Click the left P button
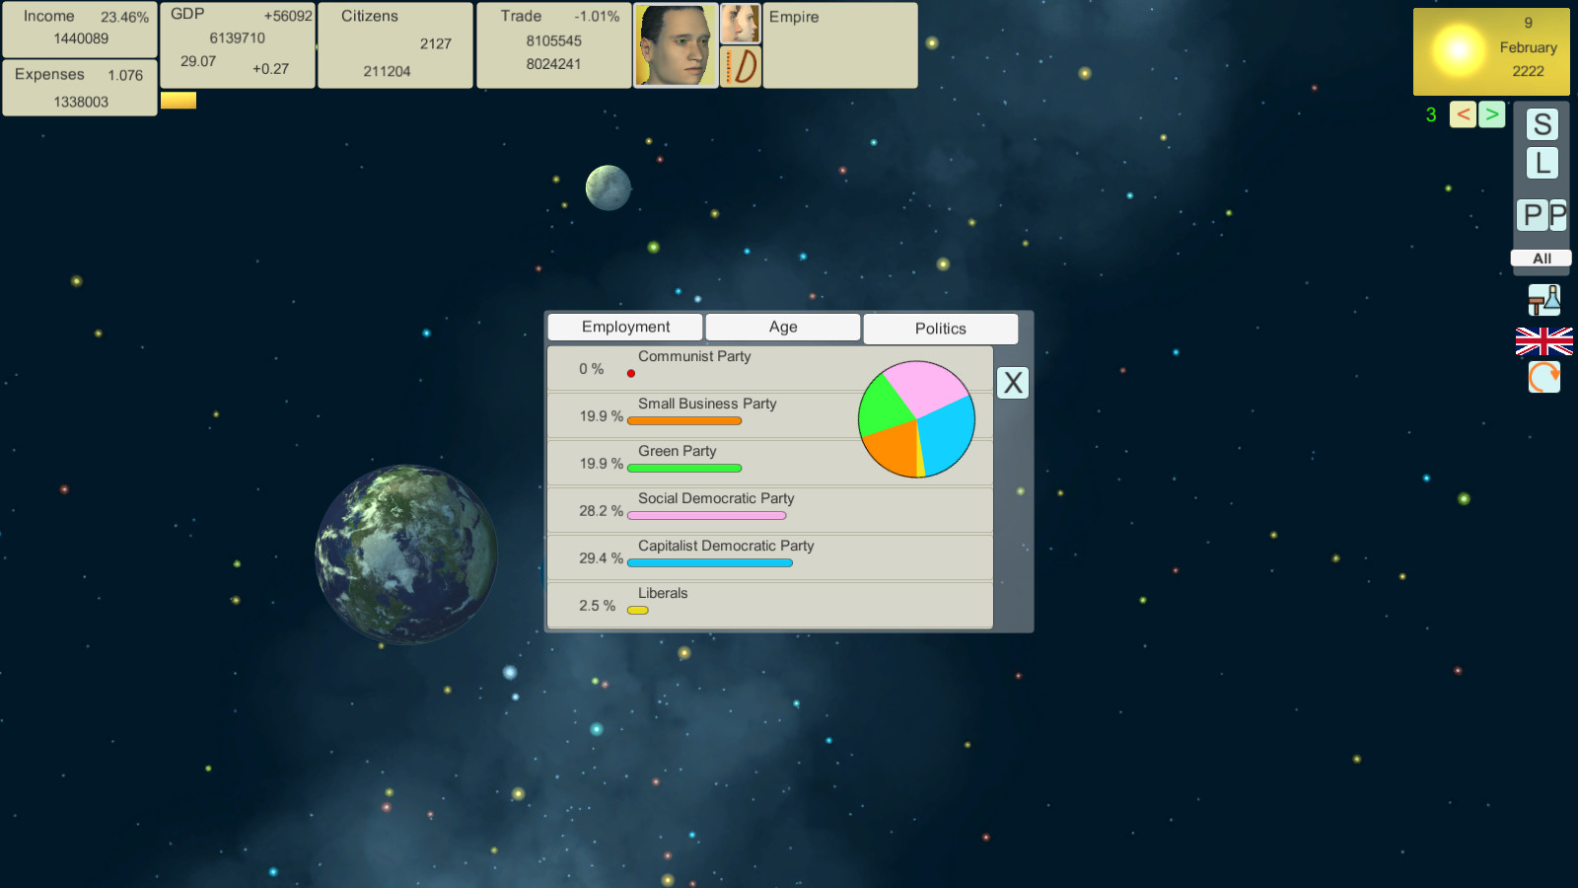Image resolution: width=1578 pixels, height=888 pixels. point(1532,215)
